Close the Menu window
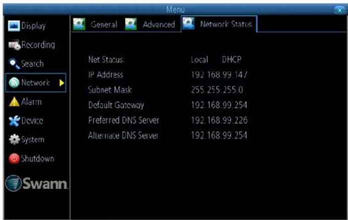The image size is (348, 220). click(339, 10)
